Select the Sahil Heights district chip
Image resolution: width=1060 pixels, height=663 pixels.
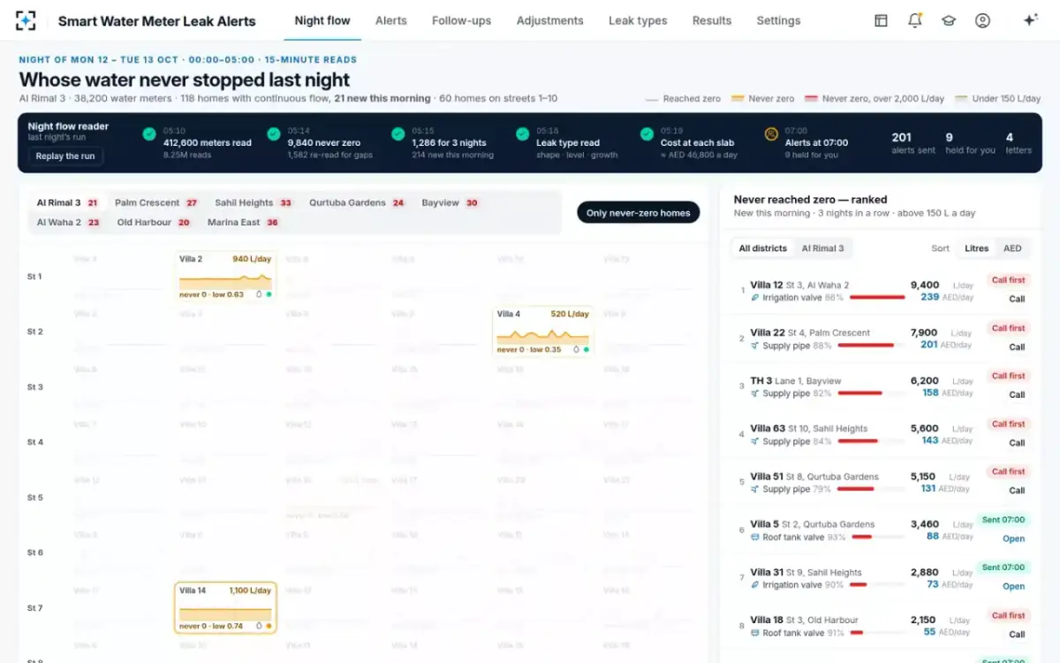click(x=254, y=203)
